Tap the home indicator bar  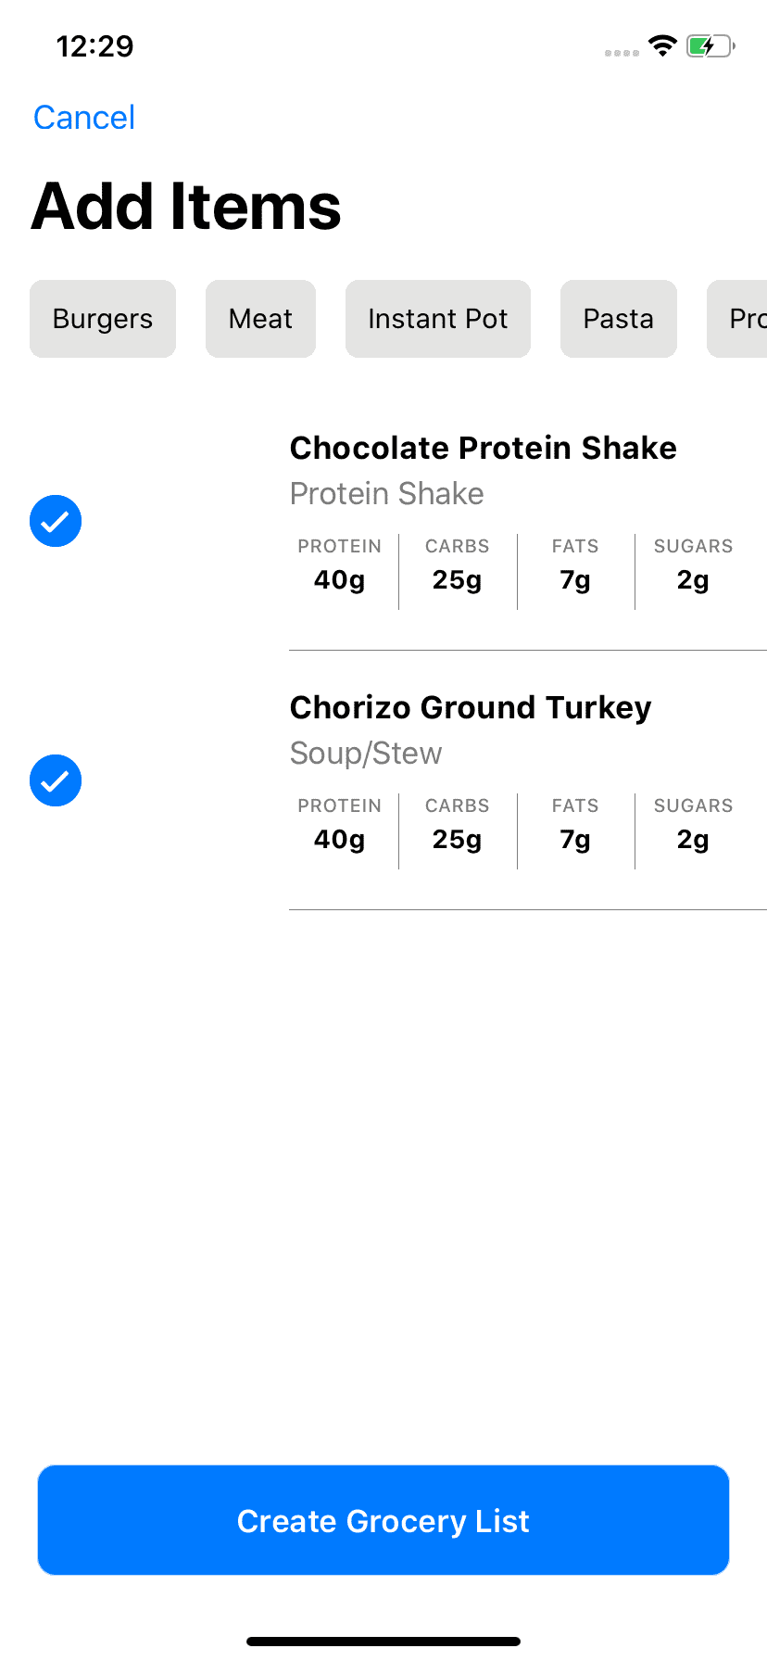(383, 1642)
